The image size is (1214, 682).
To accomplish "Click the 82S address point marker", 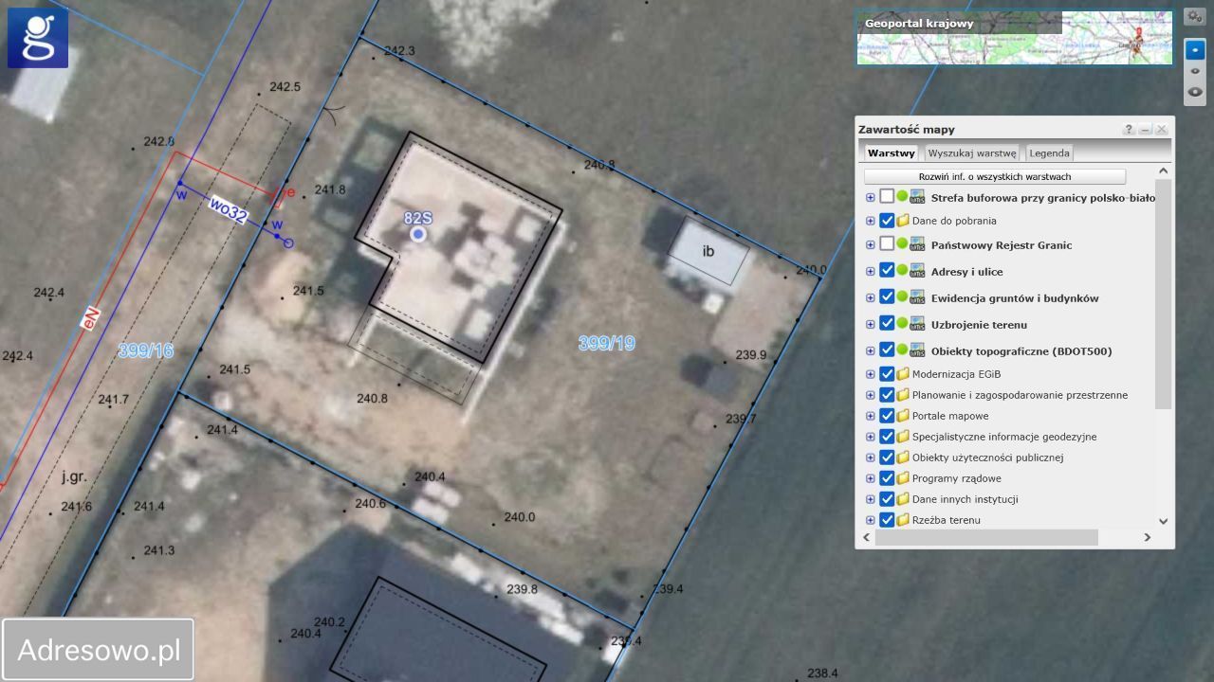I will coord(418,233).
